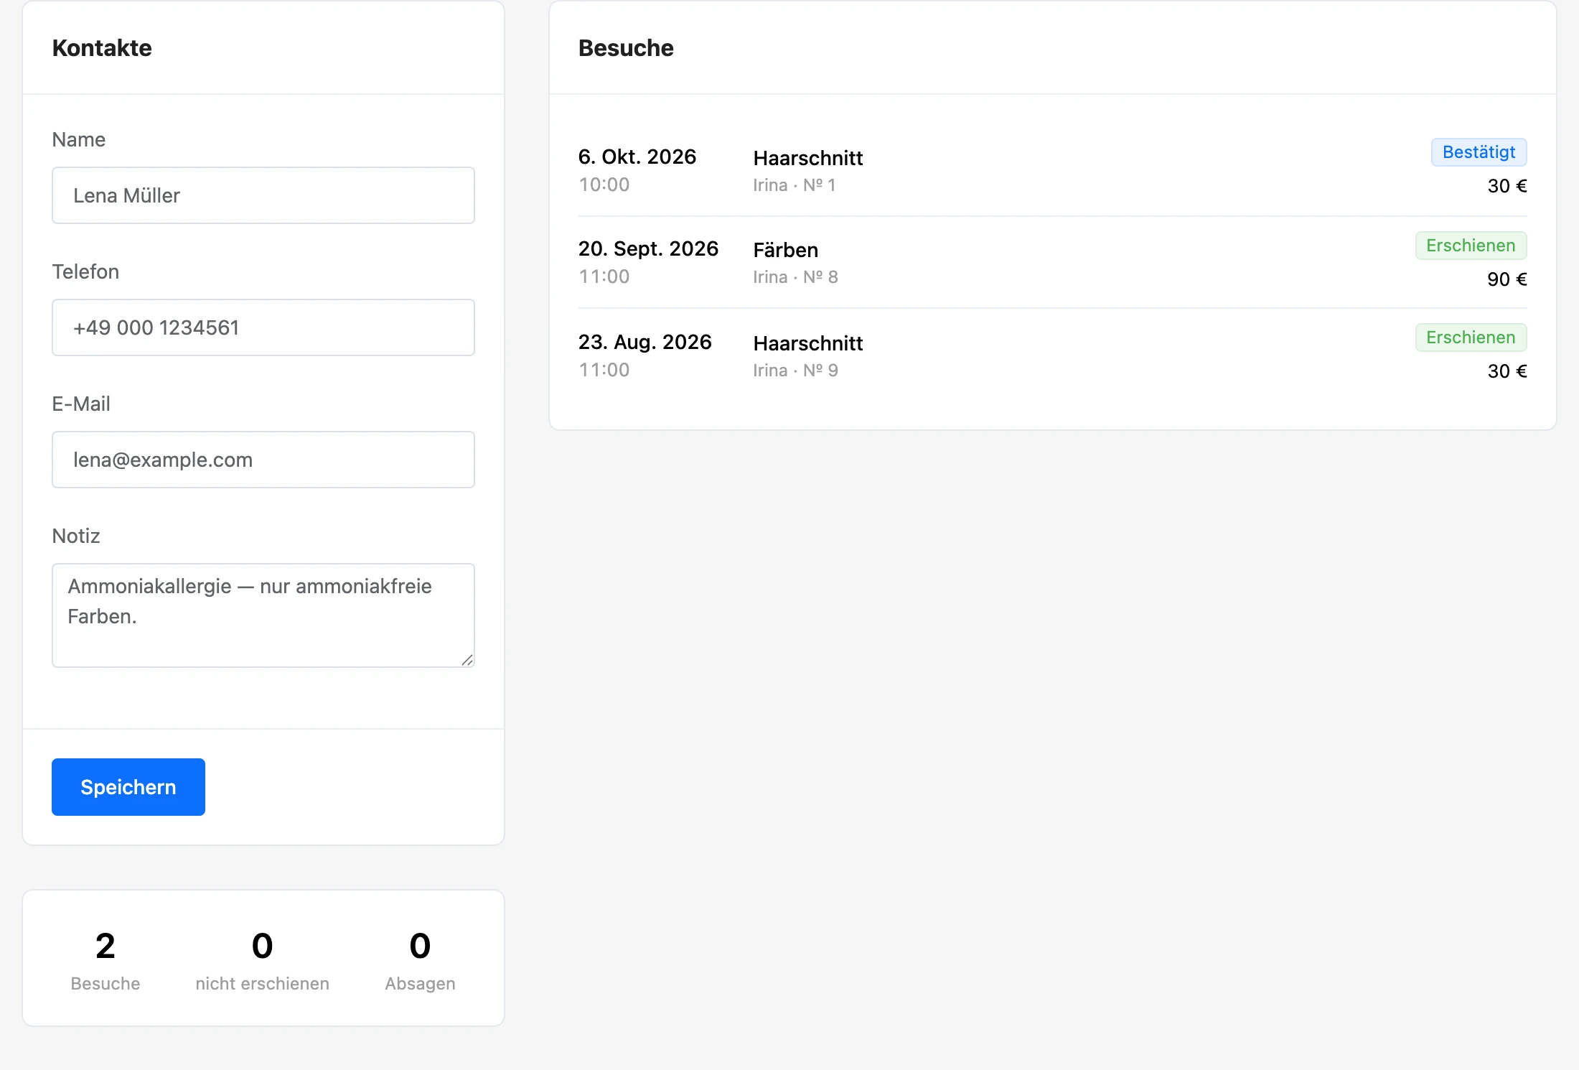Open the Färben visit entry

tap(1052, 262)
